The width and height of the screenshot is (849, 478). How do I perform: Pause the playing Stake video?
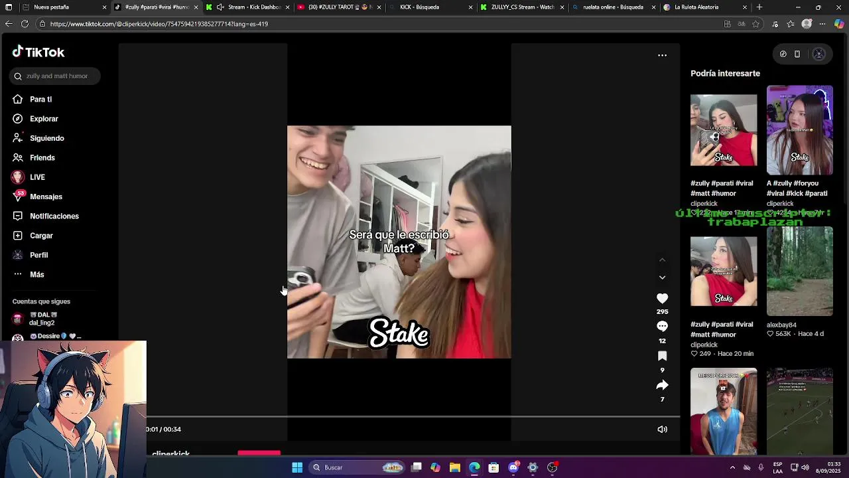[x=399, y=242]
